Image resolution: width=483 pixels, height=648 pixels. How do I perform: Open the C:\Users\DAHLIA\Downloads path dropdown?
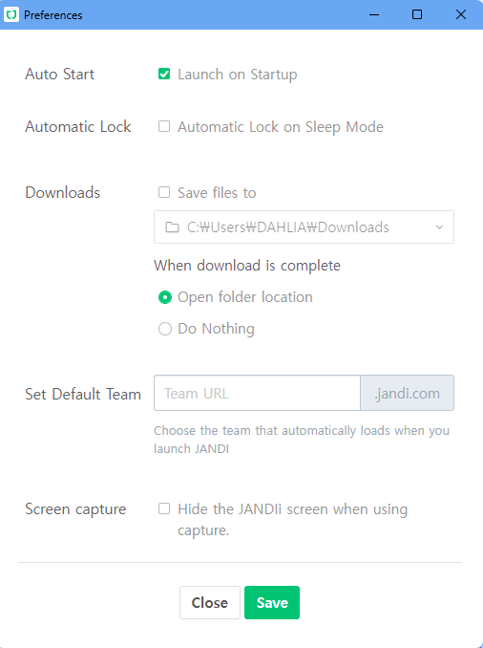304,227
